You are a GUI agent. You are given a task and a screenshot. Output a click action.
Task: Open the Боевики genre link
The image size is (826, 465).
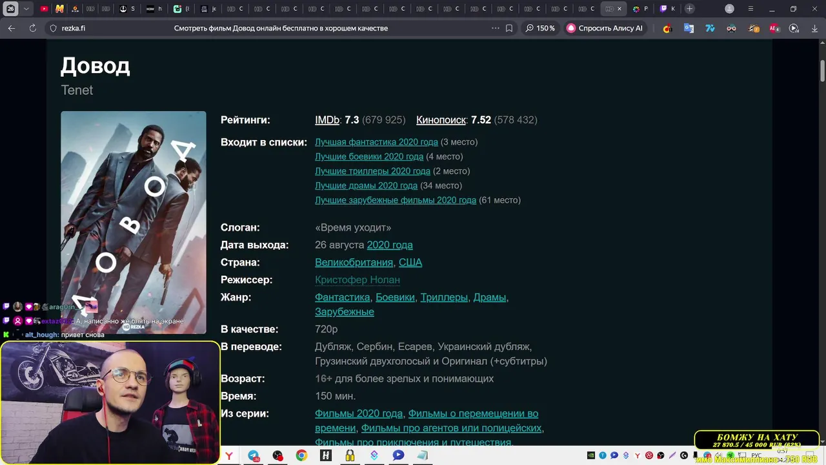(395, 297)
